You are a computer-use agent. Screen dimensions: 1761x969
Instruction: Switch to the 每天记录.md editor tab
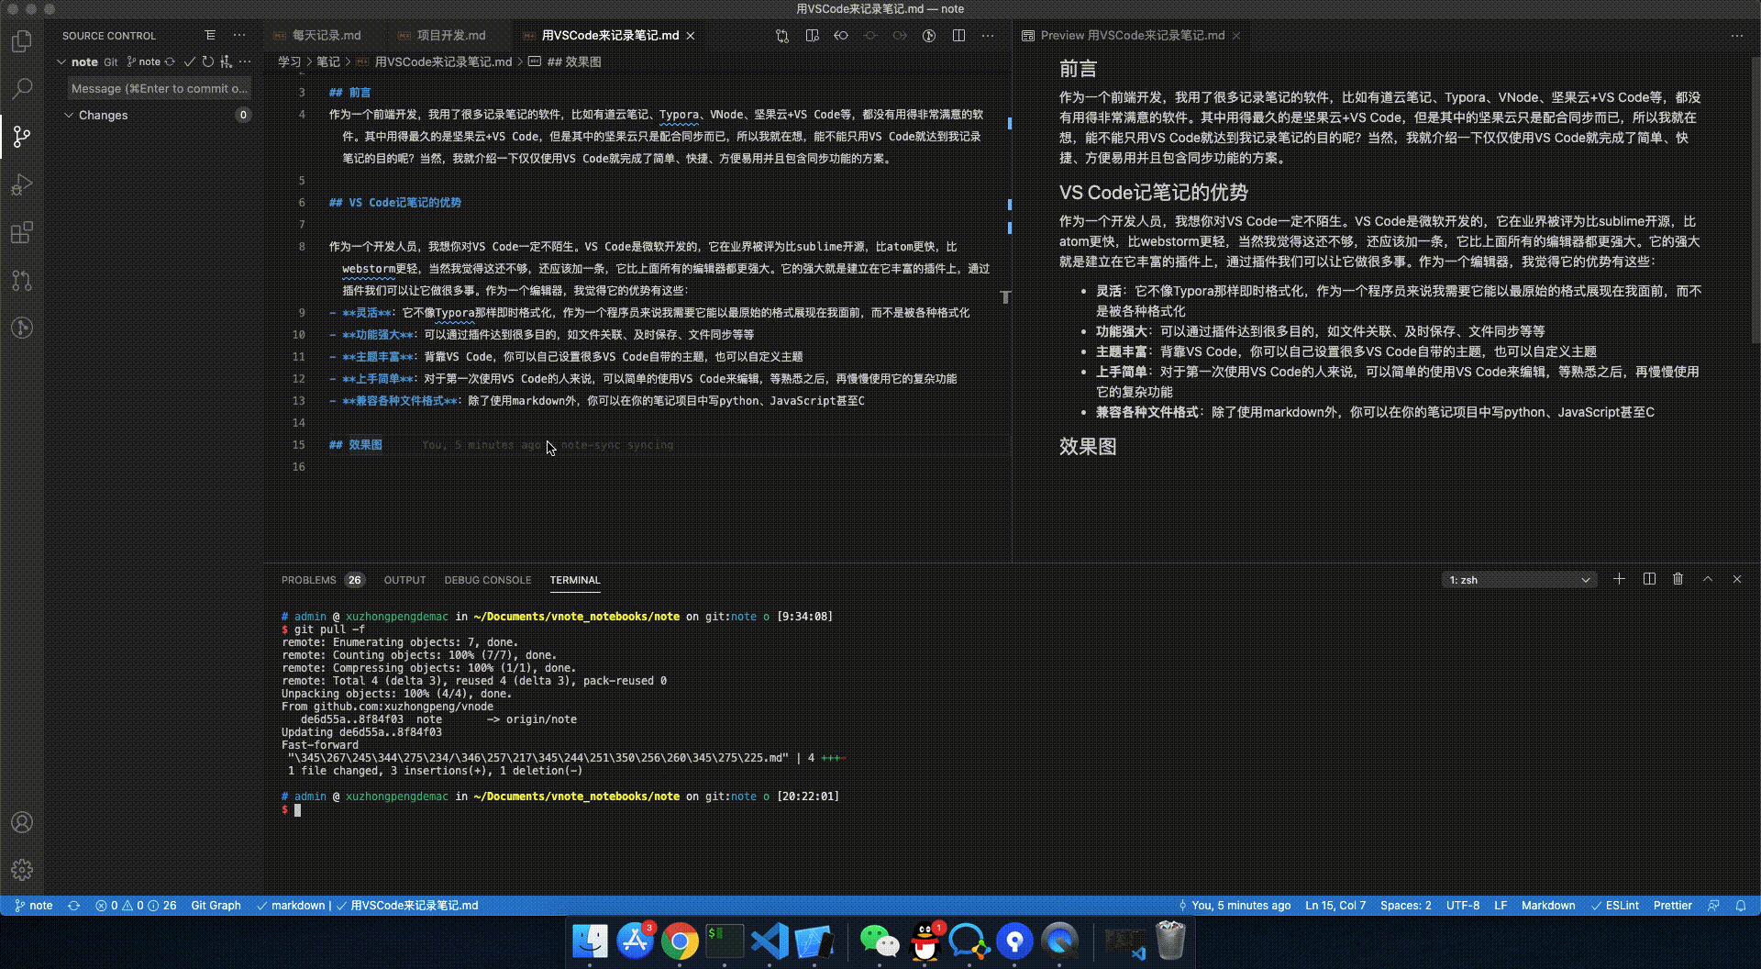(x=327, y=35)
